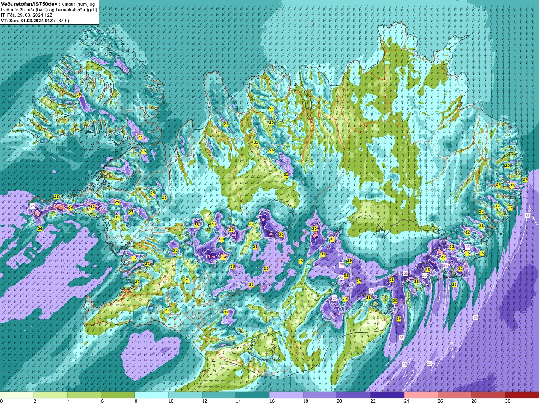The width and height of the screenshot is (539, 404).
Task: Click the legend scale tick value '16'
Action: 272,401
